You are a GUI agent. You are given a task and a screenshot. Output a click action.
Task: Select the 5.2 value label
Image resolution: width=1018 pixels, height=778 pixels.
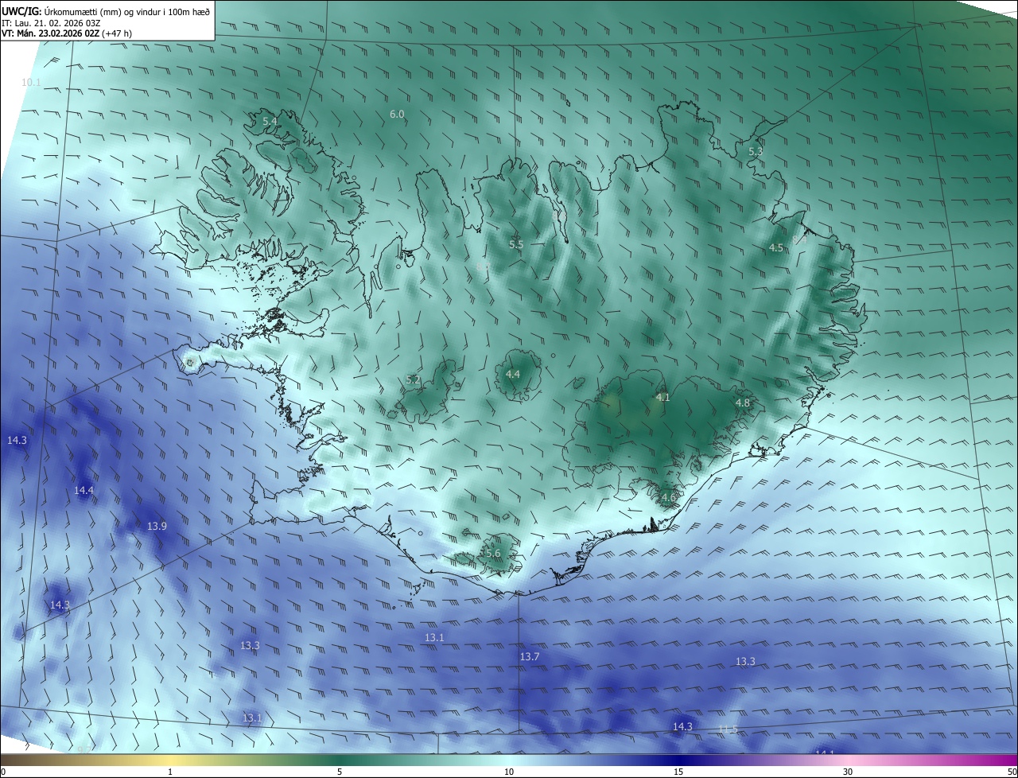413,380
